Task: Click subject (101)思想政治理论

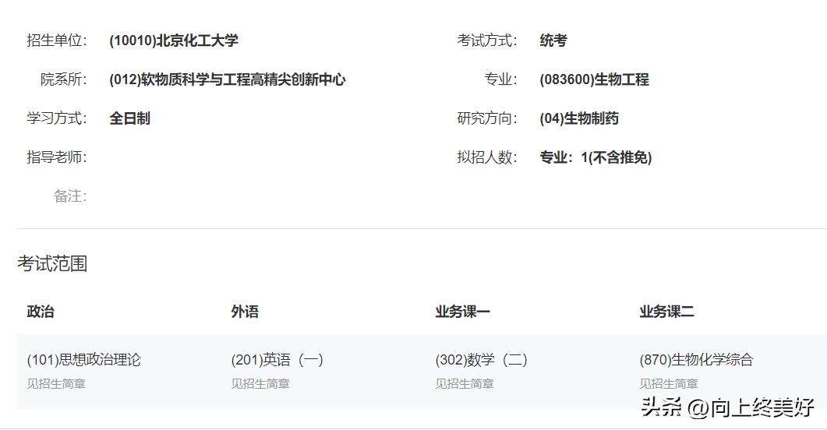Action: pyautogui.click(x=84, y=360)
